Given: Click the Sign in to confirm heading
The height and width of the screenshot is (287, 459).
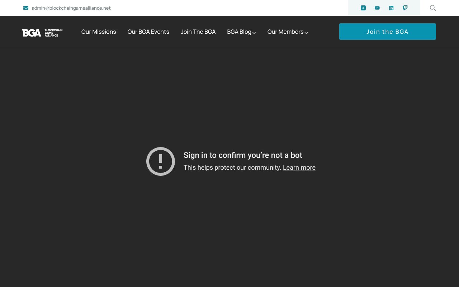Looking at the screenshot, I should click(243, 155).
